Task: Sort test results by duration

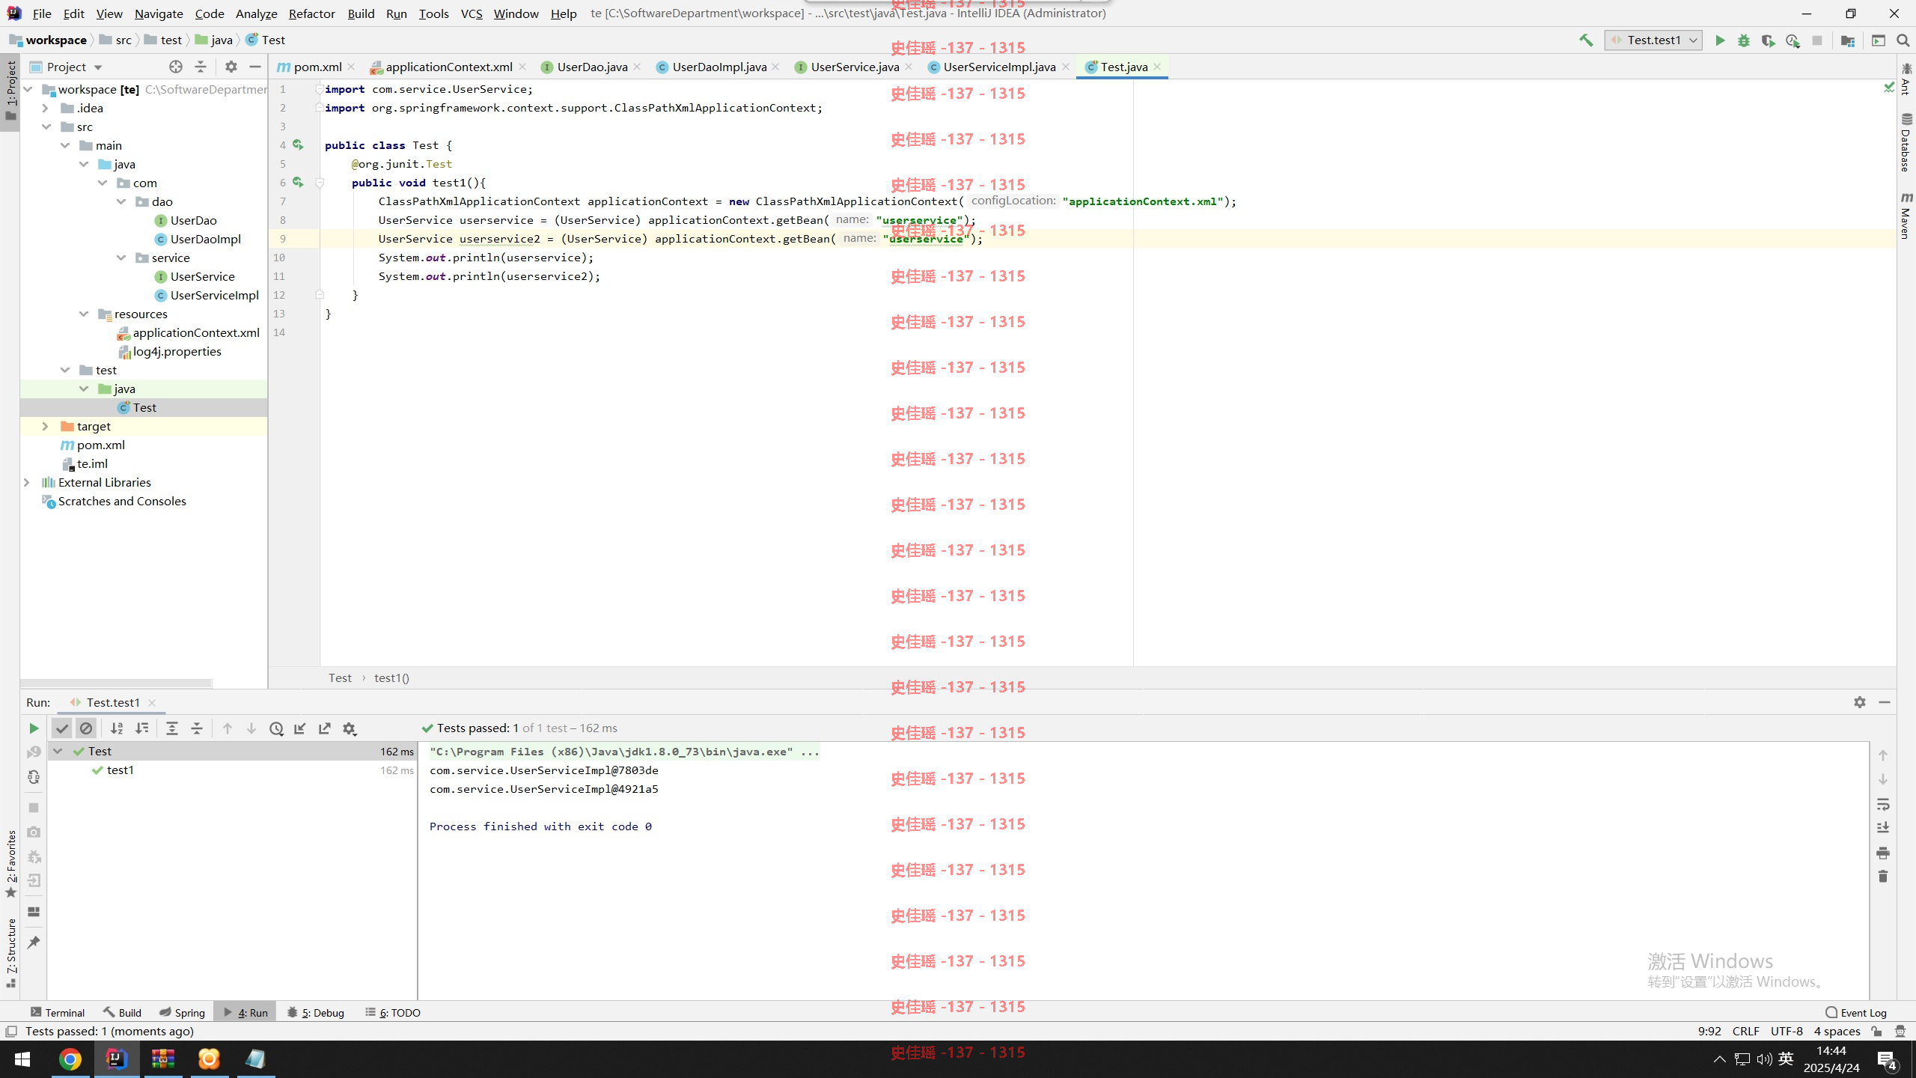Action: 141,728
